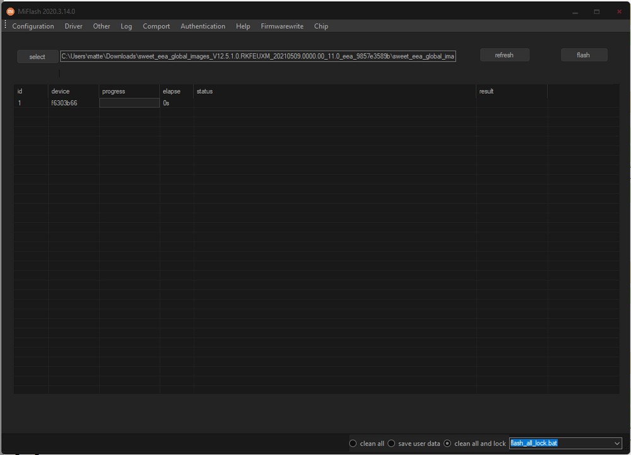
Task: Open the Configuration menu
Action: coord(33,26)
